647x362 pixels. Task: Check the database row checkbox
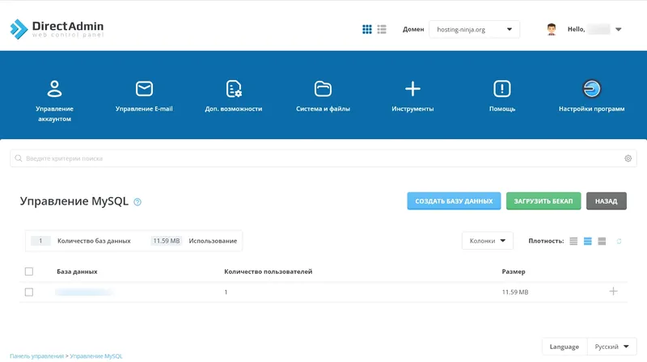click(29, 292)
